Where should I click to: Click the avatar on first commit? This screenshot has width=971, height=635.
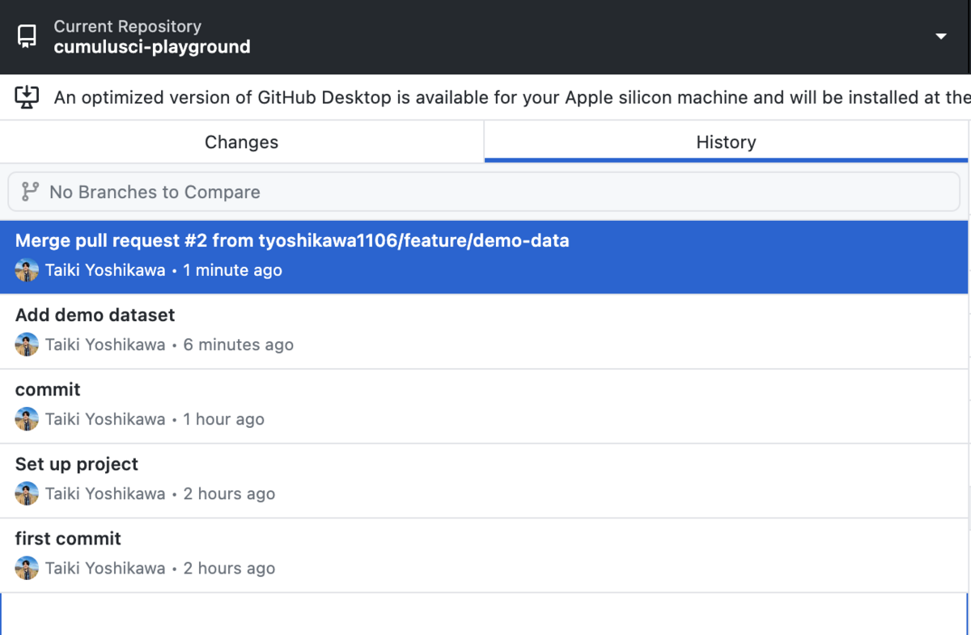pyautogui.click(x=27, y=568)
